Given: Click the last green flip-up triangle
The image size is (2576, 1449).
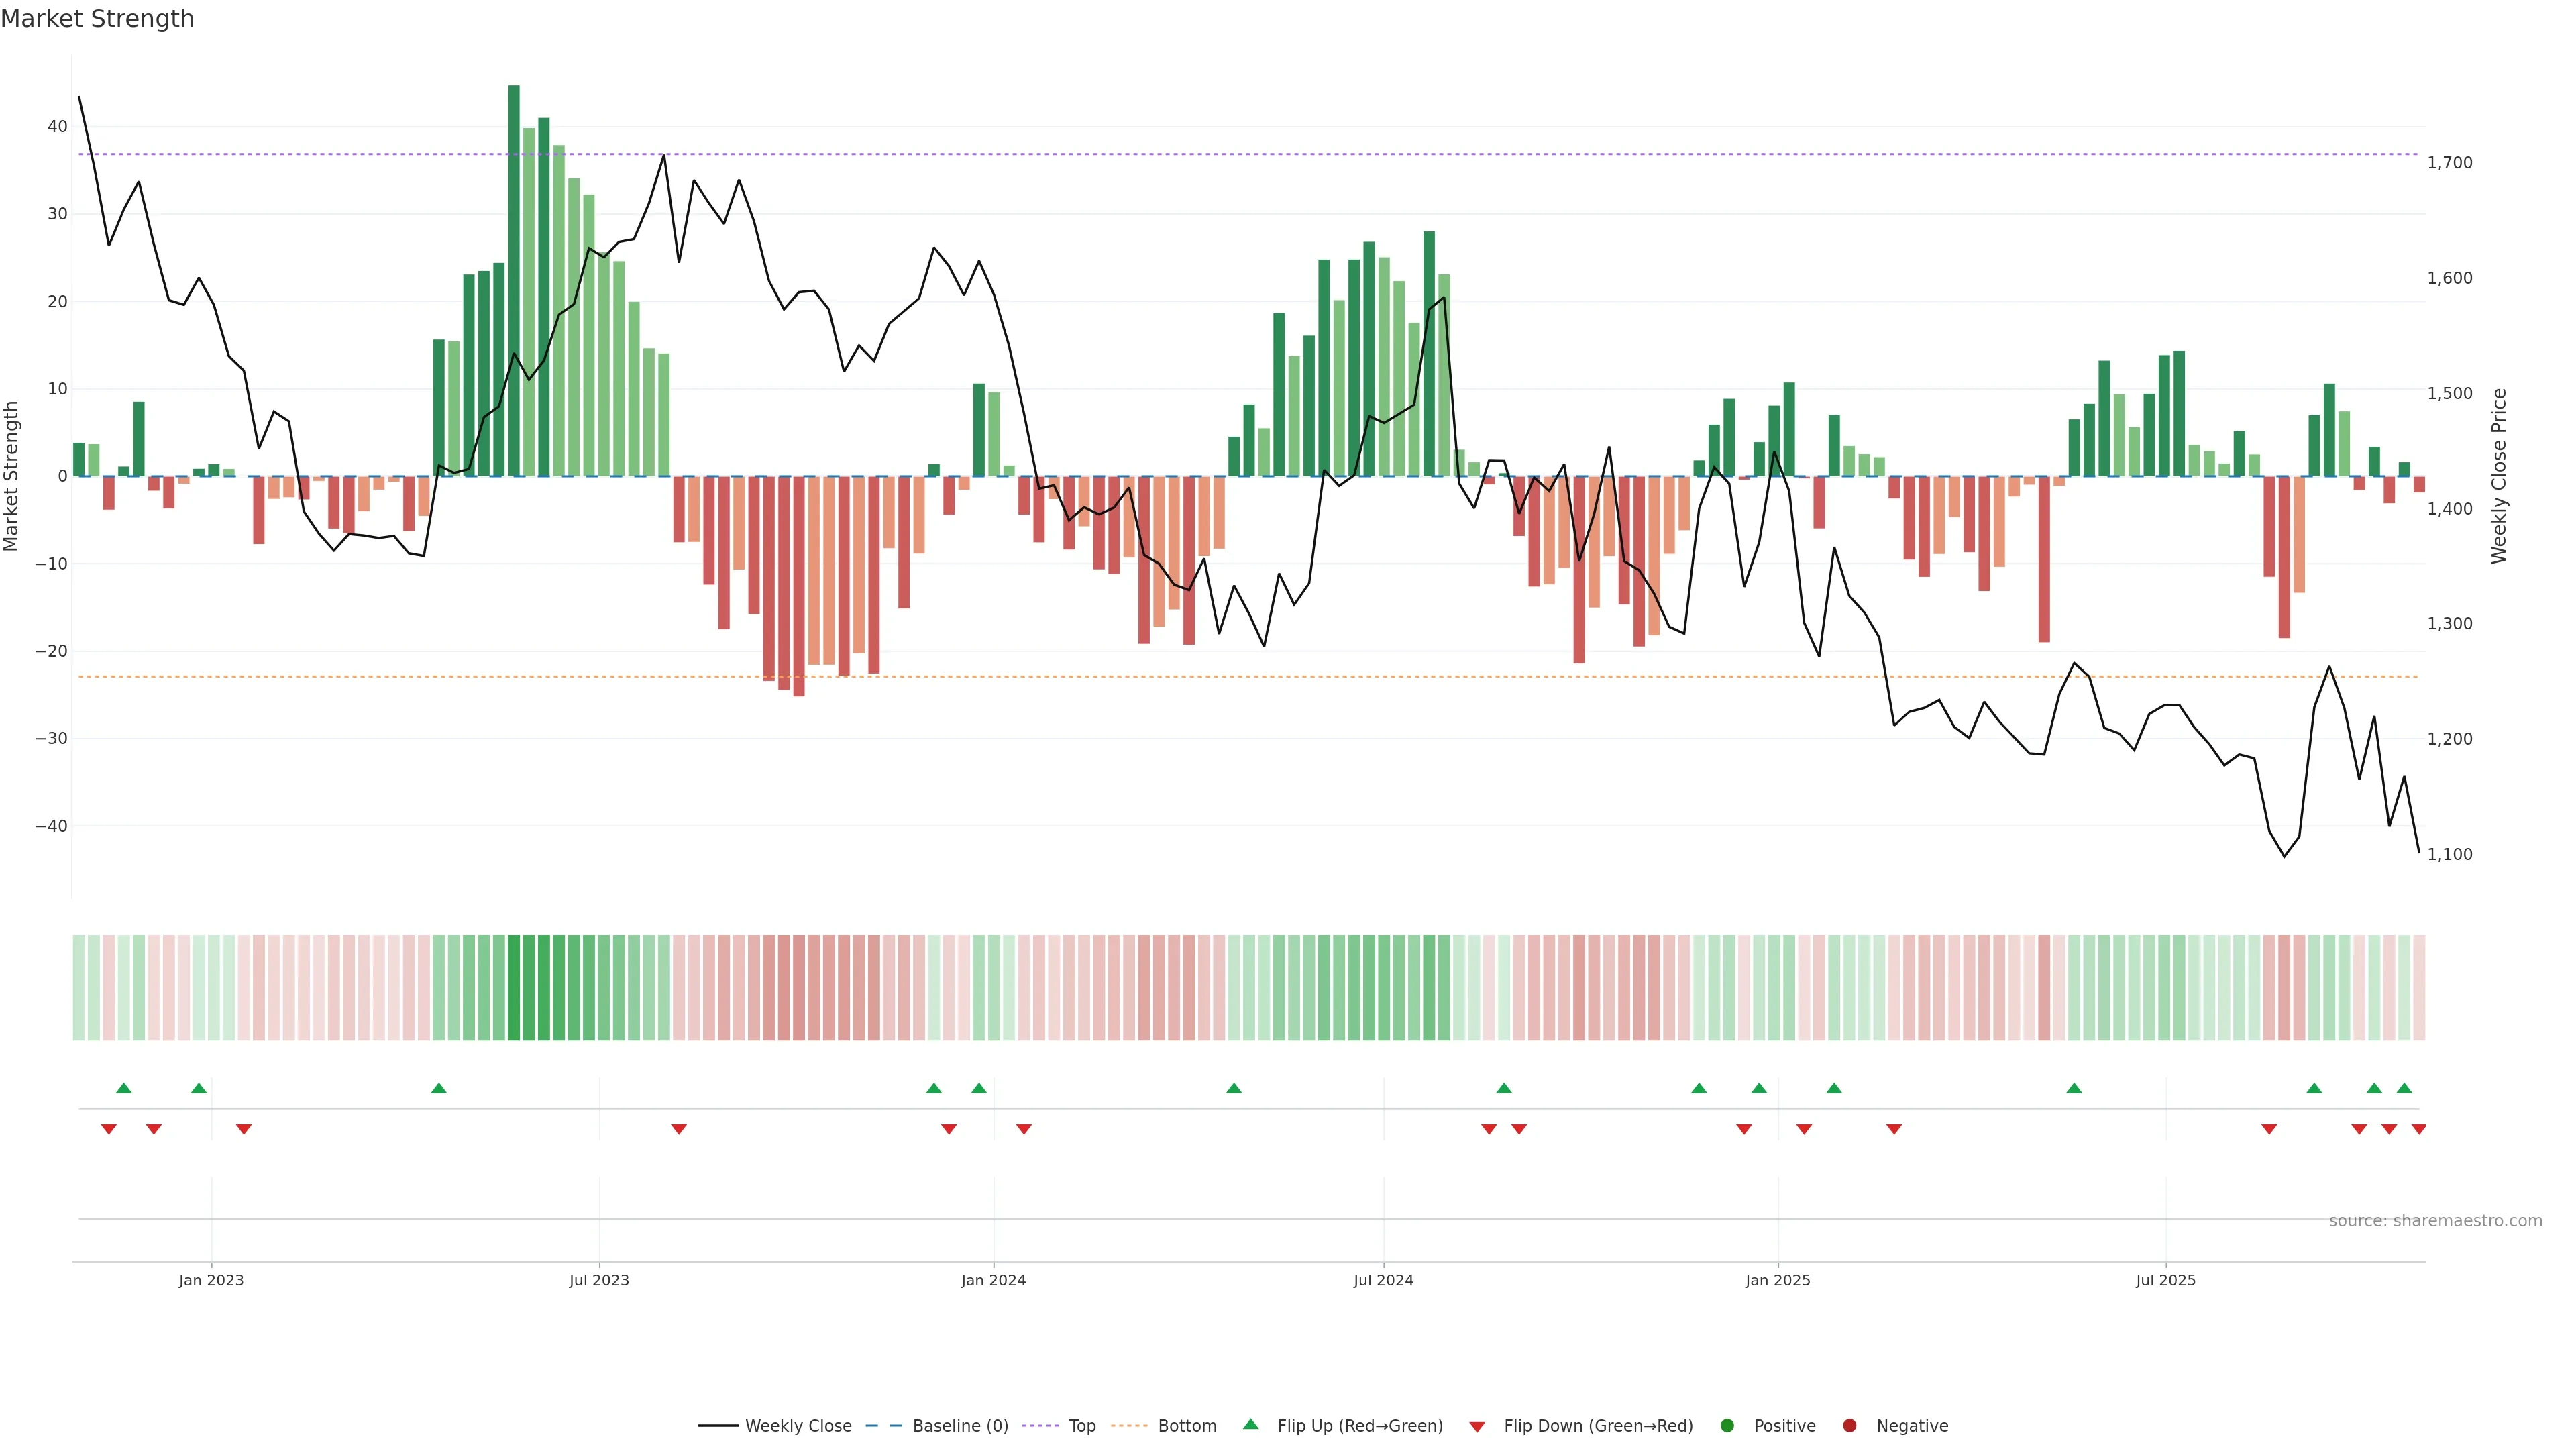Looking at the screenshot, I should (x=2404, y=1088).
